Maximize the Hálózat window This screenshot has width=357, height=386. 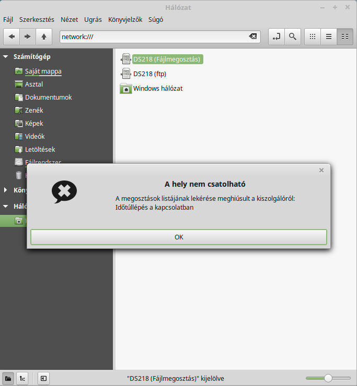click(335, 7)
